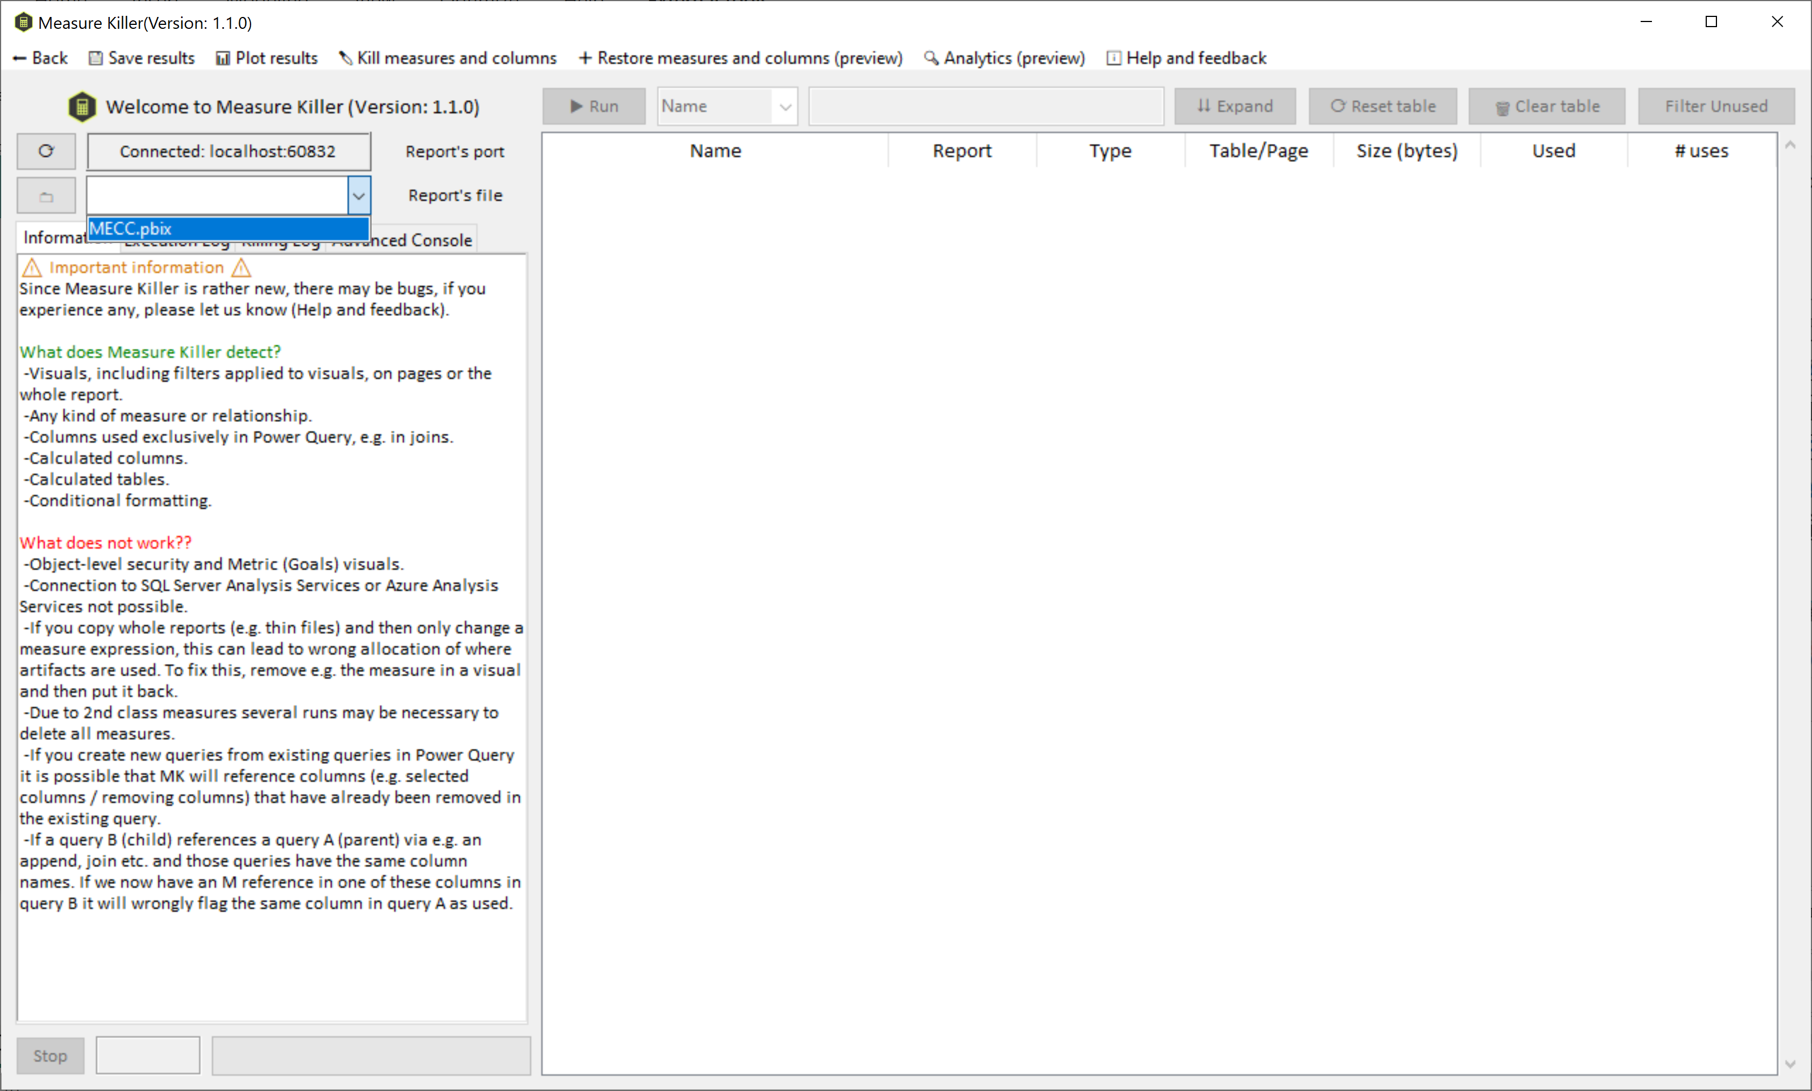Open Analytics preview via magnifier icon
Image resolution: width=1812 pixels, height=1091 pixels.
click(x=930, y=57)
